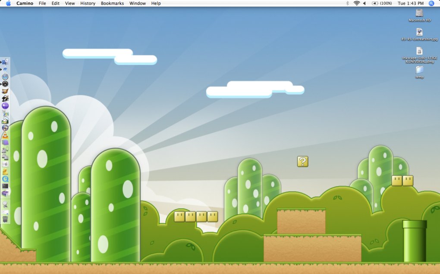Launch VLC traffic cone icon

point(5,135)
